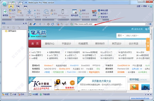This screenshot has width=154, height=101.
Task: Click the www.maximumsoft.com link
Action: coord(140,98)
